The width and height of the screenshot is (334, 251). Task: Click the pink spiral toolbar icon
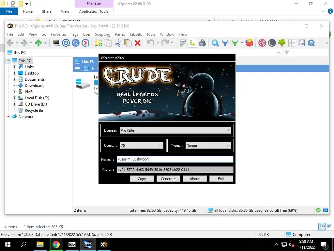tap(262, 43)
